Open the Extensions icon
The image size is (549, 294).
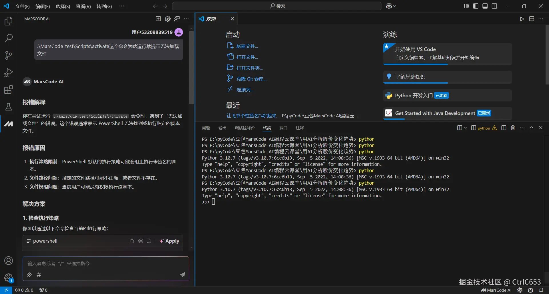pyautogui.click(x=8, y=90)
